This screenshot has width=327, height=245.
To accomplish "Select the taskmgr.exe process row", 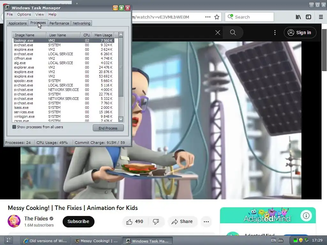I will tap(64, 41).
